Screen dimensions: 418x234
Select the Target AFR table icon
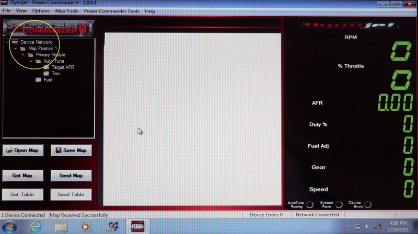click(47, 67)
